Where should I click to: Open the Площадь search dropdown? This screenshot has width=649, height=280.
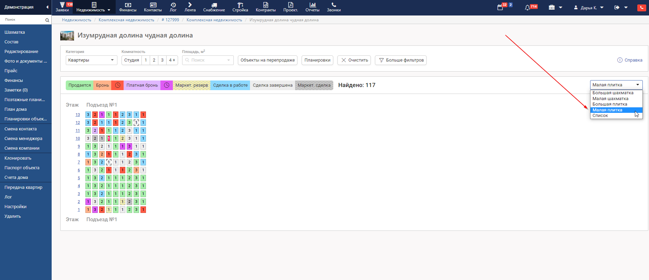tap(208, 60)
